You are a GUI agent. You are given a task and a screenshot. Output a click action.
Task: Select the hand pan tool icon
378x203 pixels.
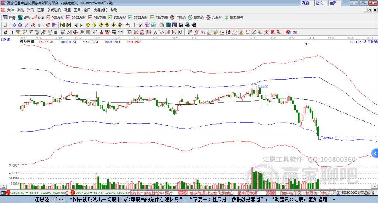(x=128, y=25)
